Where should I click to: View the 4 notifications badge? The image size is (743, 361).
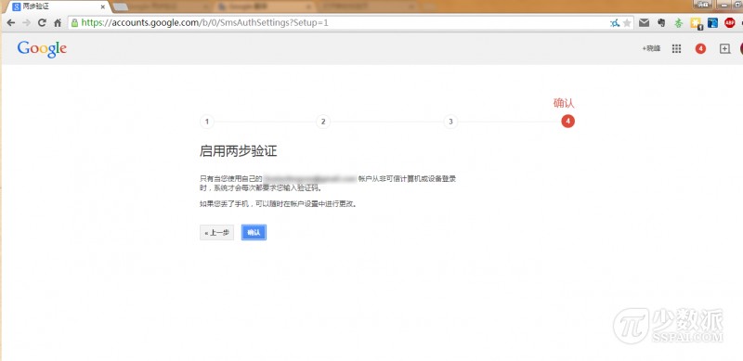[700, 48]
